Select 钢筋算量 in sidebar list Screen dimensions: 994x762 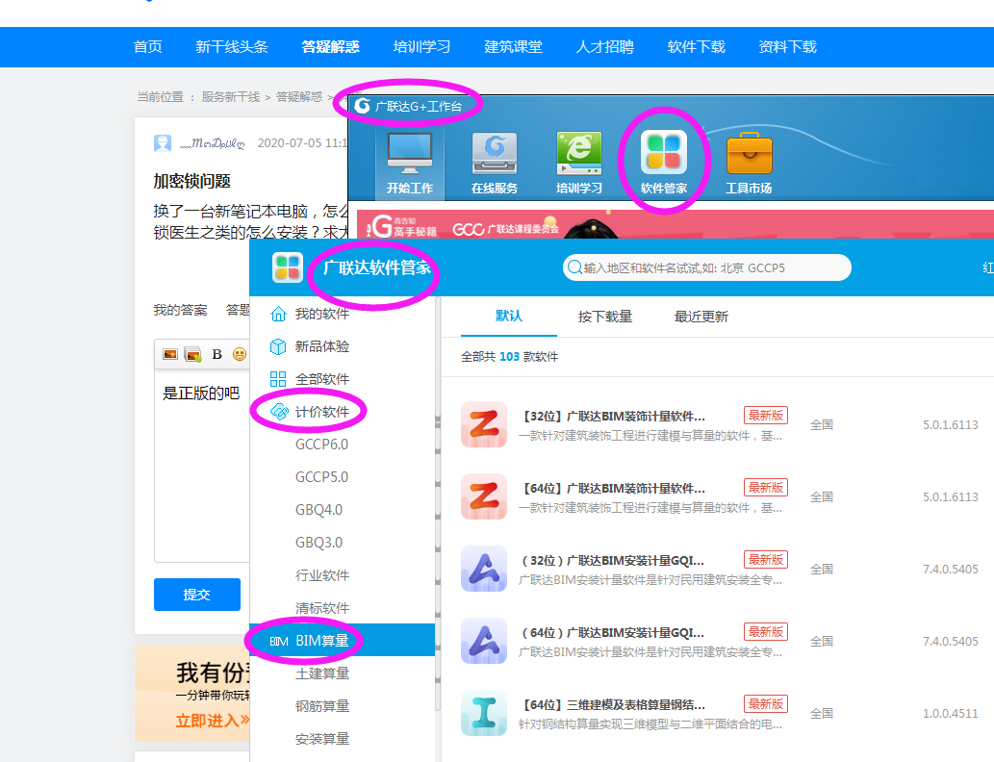(x=322, y=706)
